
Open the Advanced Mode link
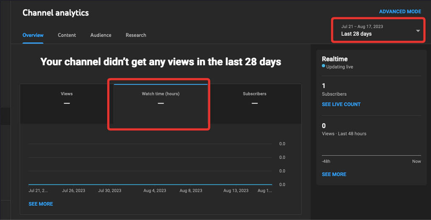pyautogui.click(x=400, y=11)
